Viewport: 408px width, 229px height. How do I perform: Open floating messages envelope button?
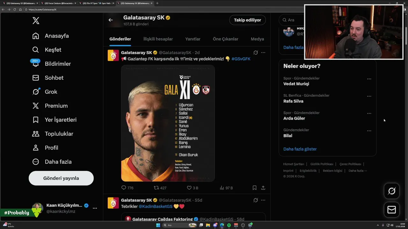point(392,210)
